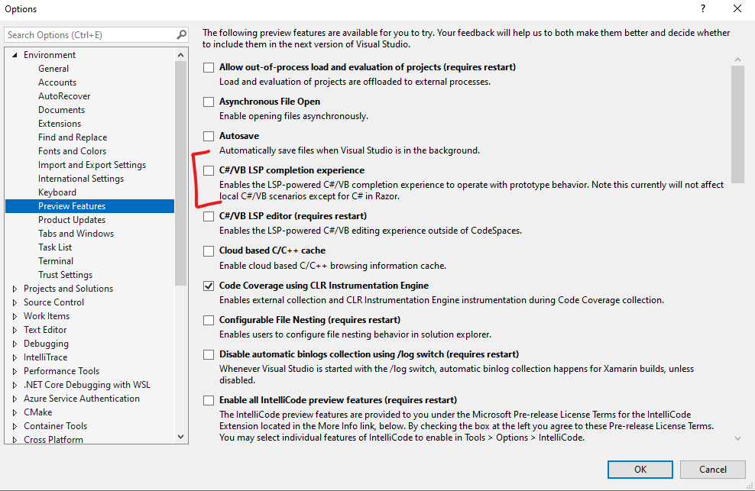Check Disable automatic binlogs collection option
Screen dimensions: 755x491
(x=209, y=355)
